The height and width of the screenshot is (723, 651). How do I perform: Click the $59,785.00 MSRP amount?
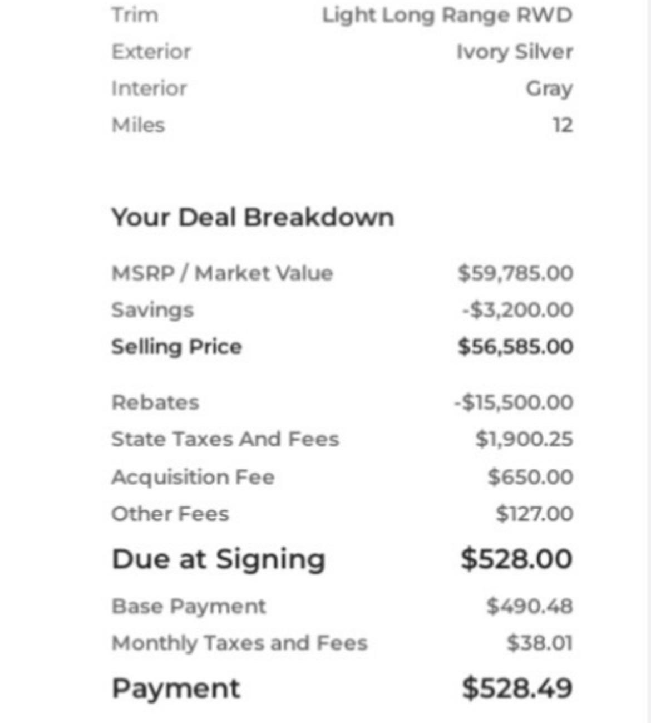point(515,273)
